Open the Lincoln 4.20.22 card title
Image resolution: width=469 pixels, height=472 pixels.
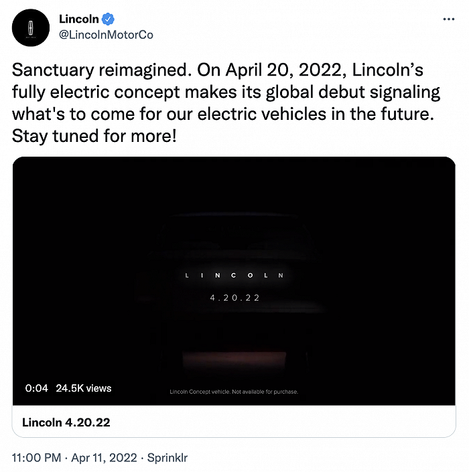[66, 422]
